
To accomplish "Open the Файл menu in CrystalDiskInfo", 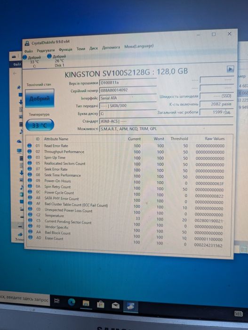I will [x=29, y=51].
